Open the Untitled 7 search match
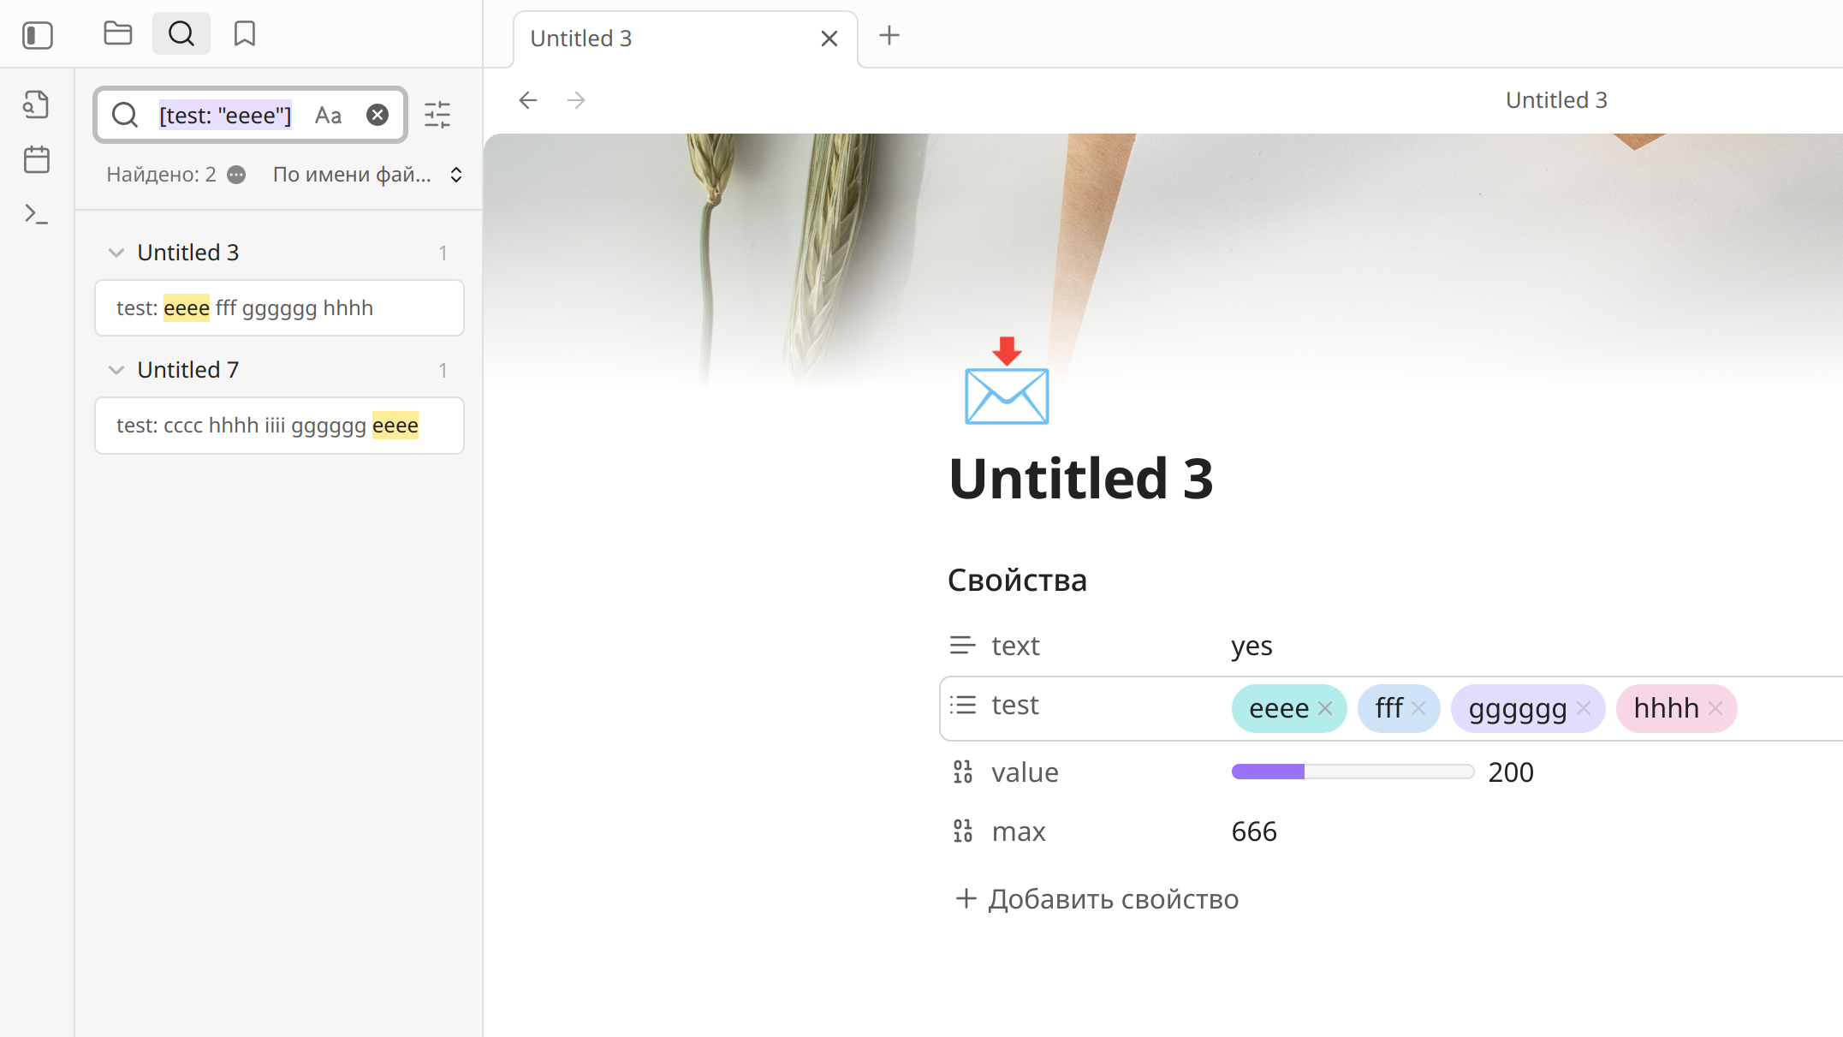 point(279,426)
